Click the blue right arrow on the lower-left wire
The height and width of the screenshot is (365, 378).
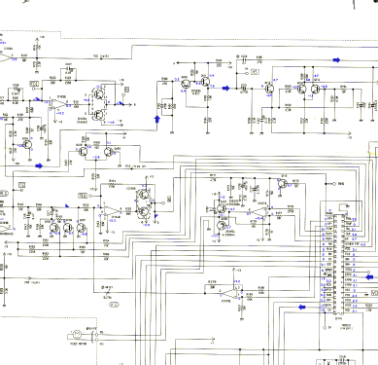[x=39, y=166]
